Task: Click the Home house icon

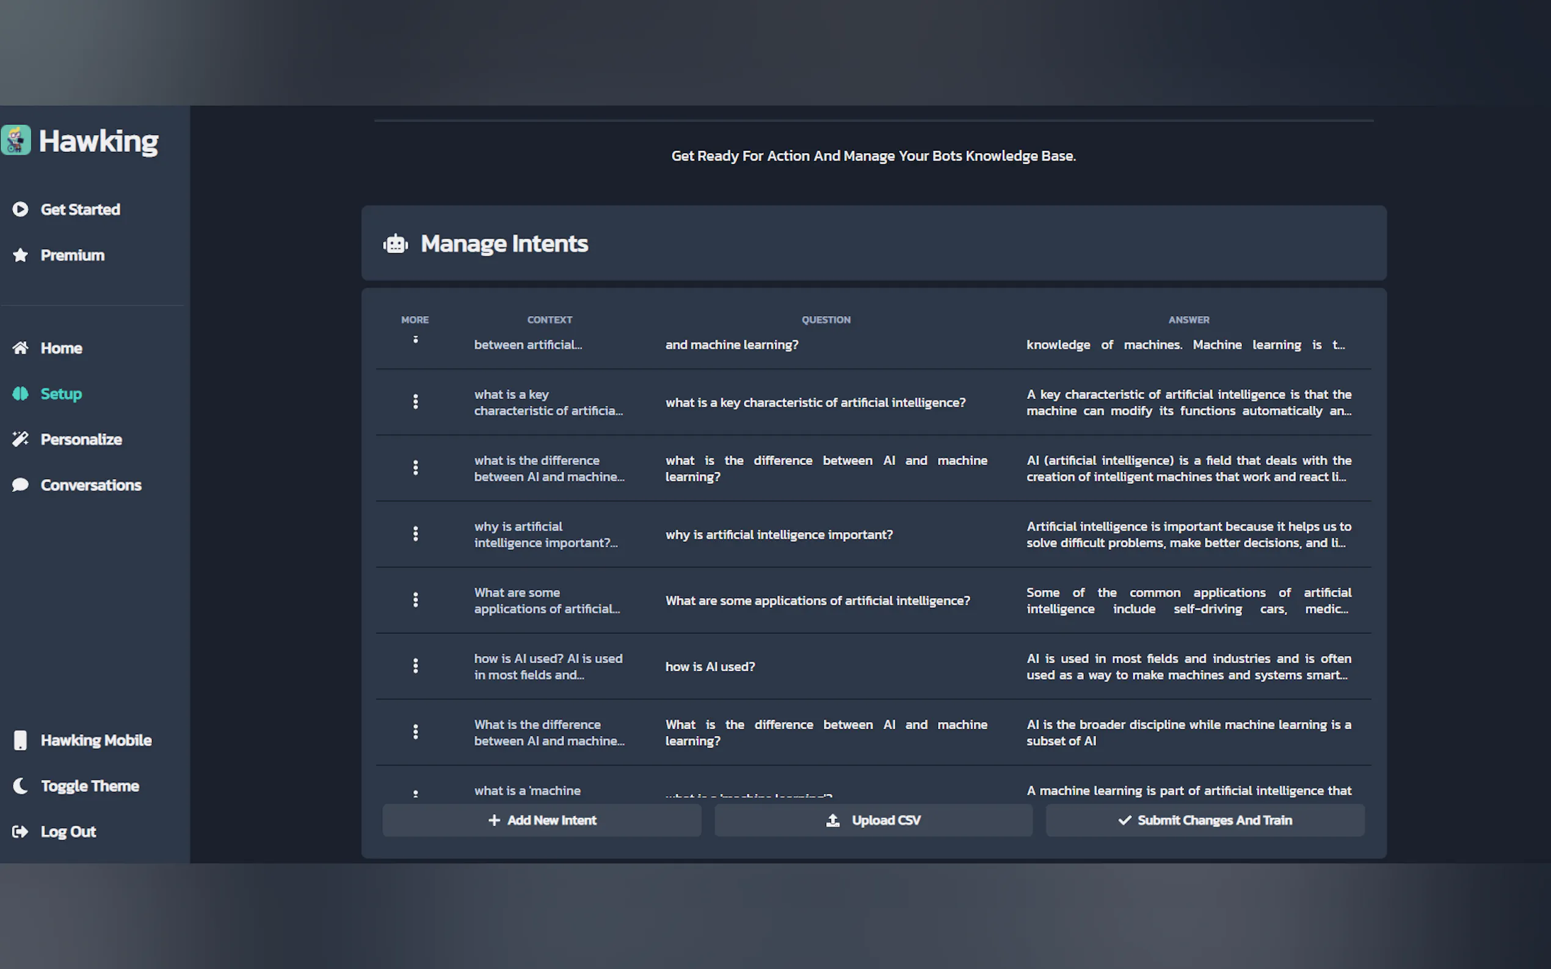Action: (21, 348)
